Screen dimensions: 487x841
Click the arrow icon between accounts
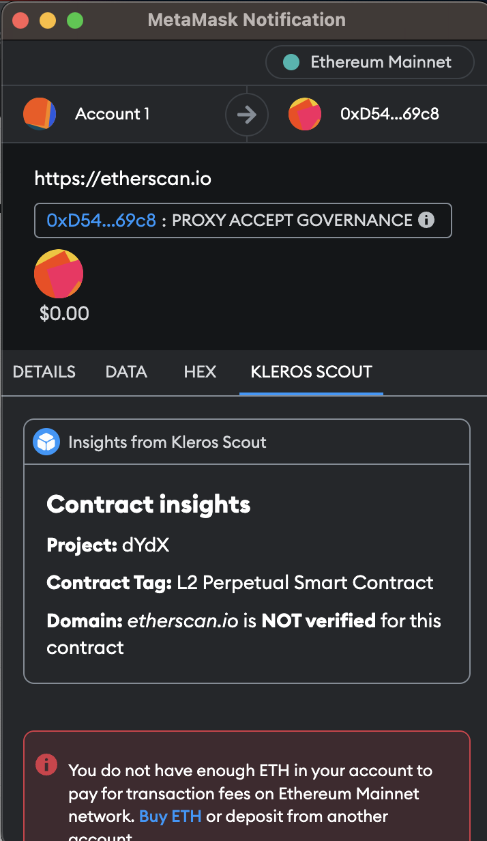(246, 114)
